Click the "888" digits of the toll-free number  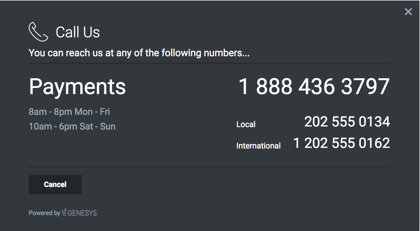point(274,86)
